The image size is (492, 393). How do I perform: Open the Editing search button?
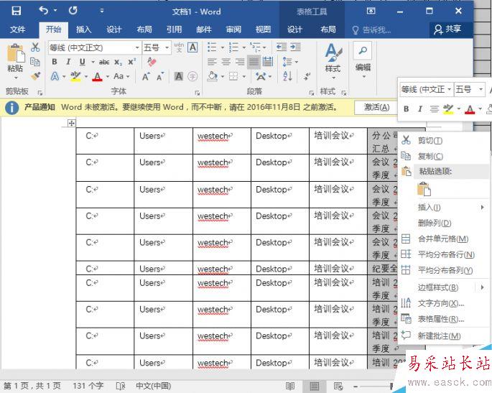click(363, 60)
